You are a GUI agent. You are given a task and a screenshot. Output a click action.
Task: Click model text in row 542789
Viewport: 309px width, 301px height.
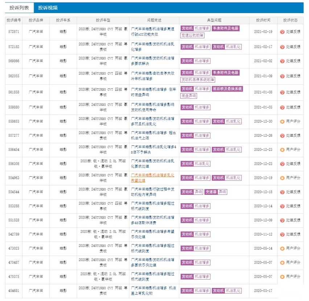pos(103,234)
